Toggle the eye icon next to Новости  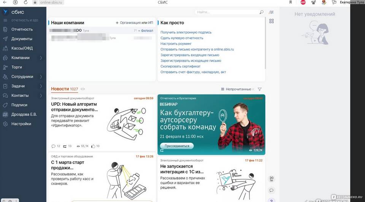click(x=83, y=89)
